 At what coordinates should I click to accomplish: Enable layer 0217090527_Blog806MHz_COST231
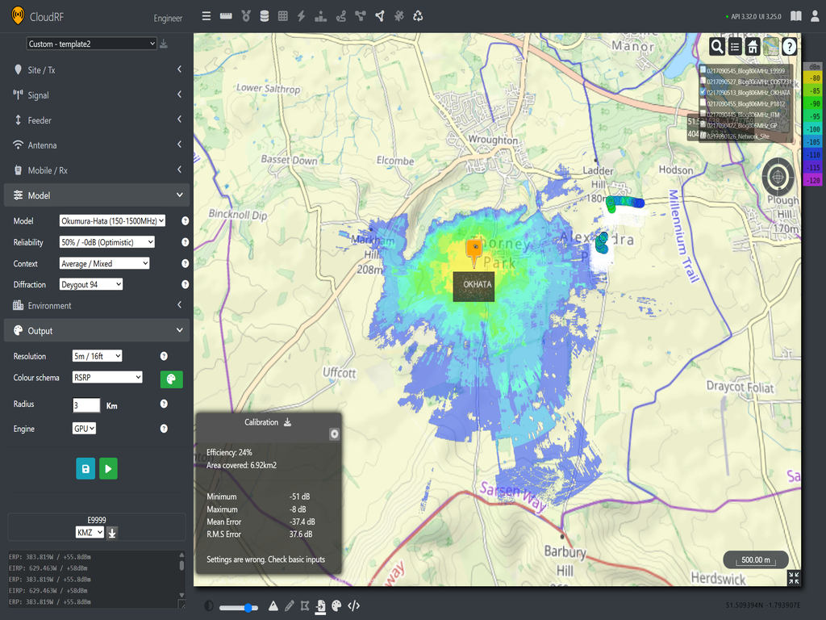(703, 81)
